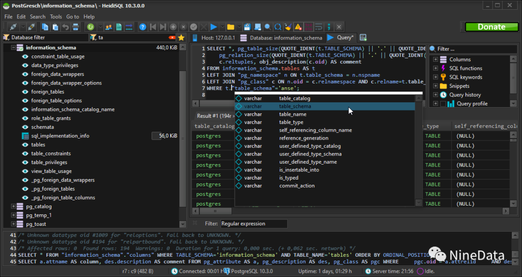Clear the table filter with the red X
This screenshot has width=522, height=277.
point(172,38)
